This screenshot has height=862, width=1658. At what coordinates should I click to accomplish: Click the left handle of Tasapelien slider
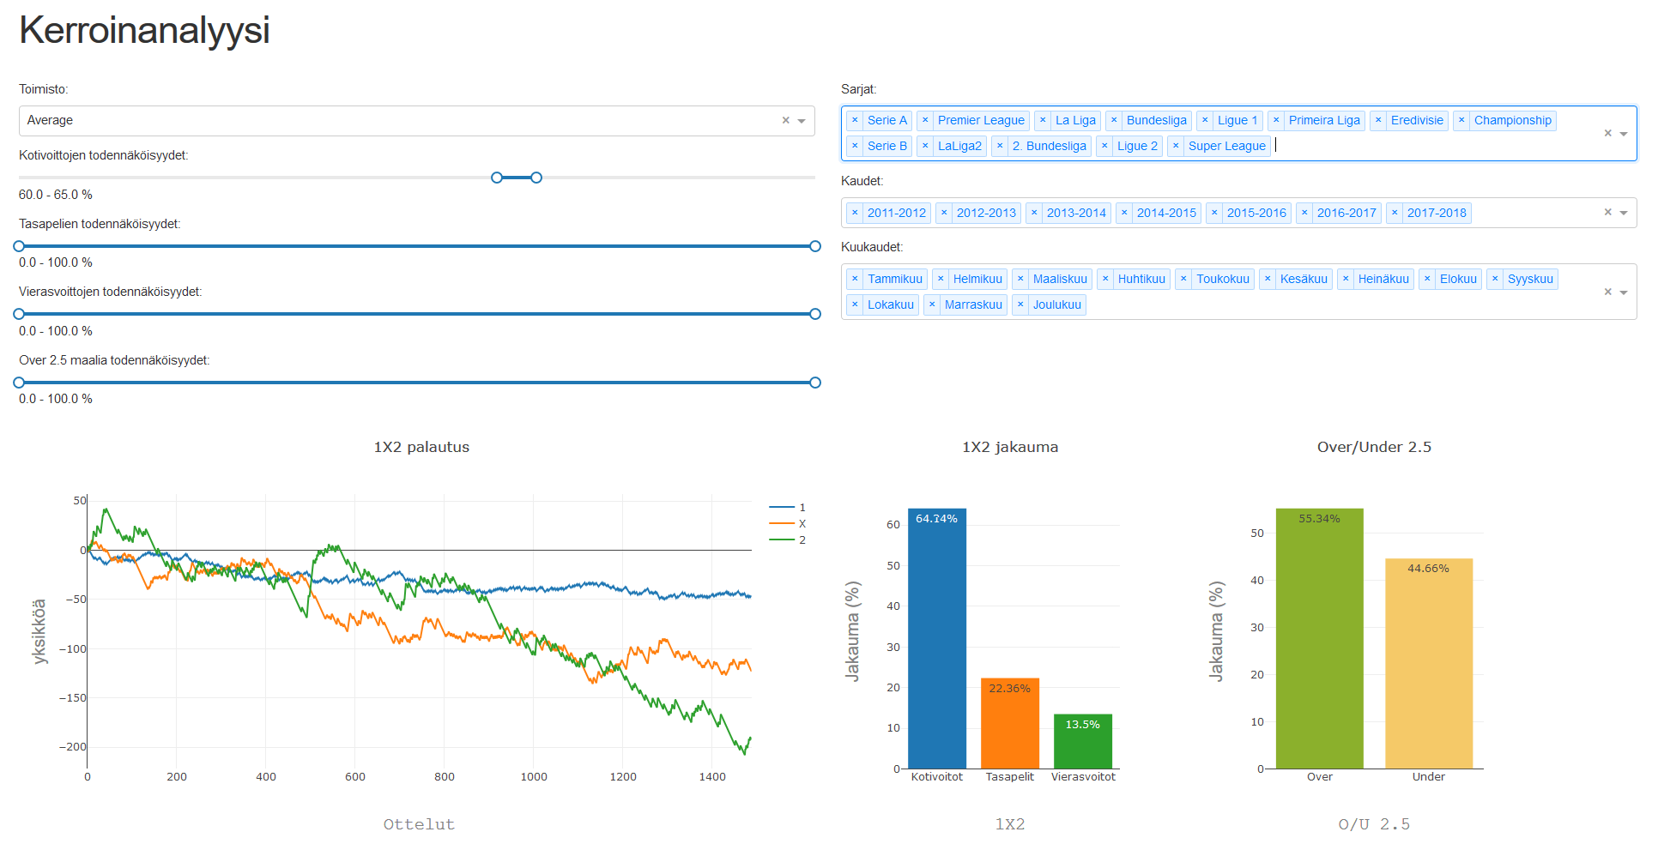[x=19, y=246]
